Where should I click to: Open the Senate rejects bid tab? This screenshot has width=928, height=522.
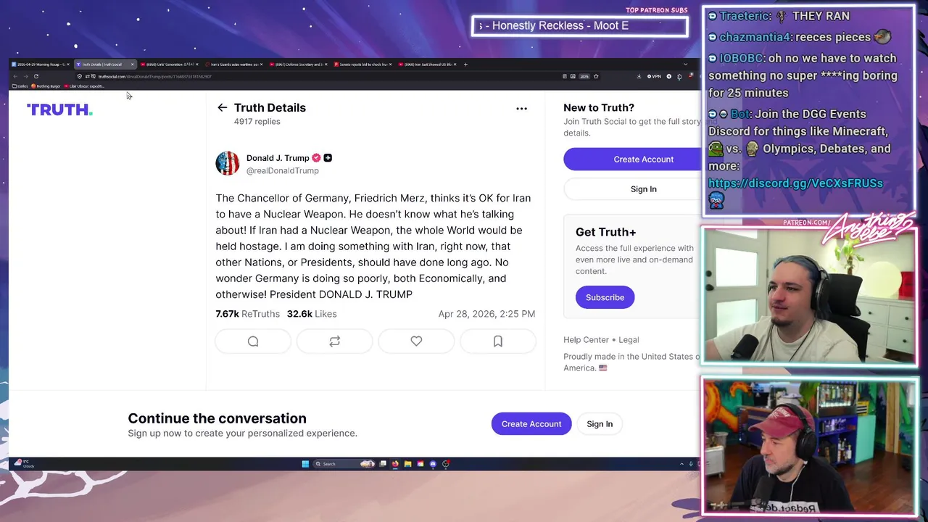coord(362,65)
